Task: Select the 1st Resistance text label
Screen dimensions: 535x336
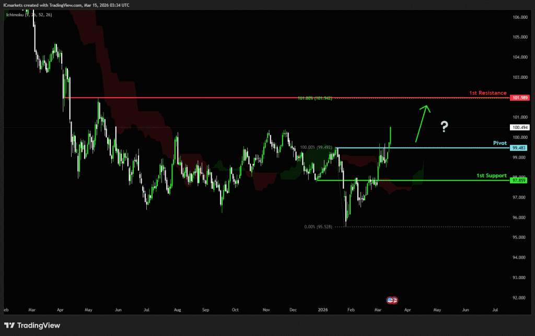Action: pos(487,93)
